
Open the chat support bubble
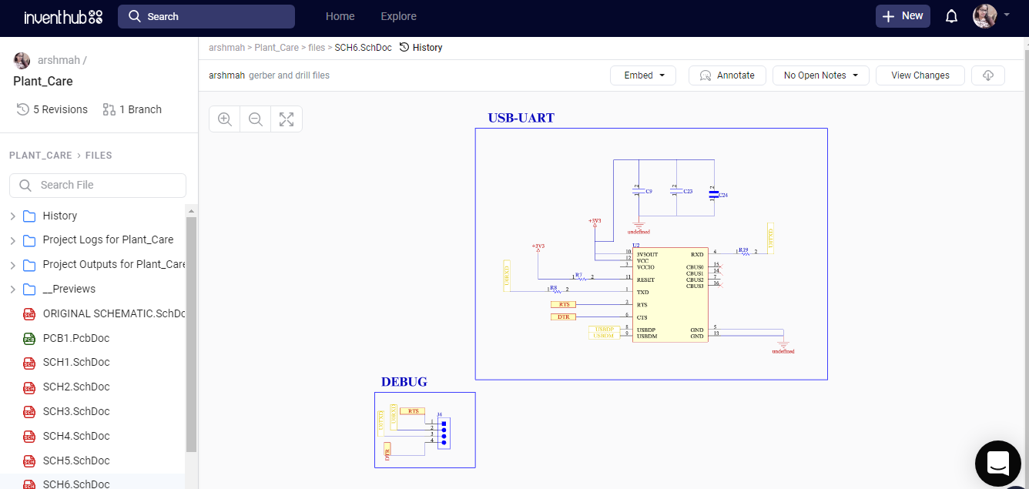coord(997,464)
